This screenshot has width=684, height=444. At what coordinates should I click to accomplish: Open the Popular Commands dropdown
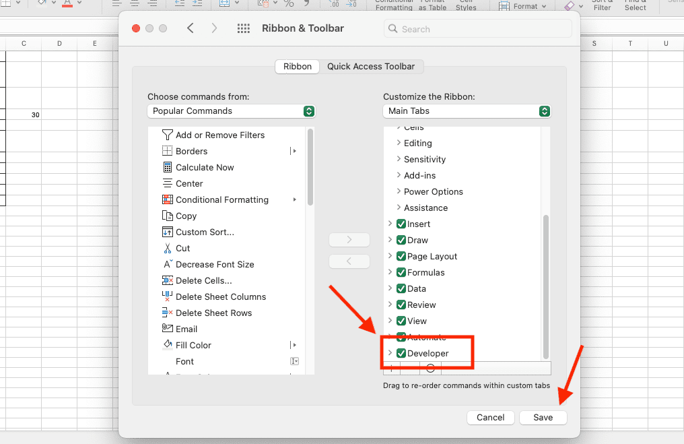coord(231,111)
